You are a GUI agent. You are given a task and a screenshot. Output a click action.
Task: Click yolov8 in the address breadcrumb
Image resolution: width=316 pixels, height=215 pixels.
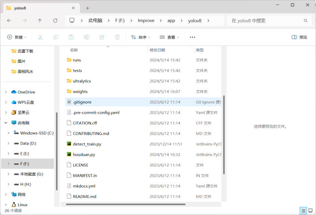195,21
